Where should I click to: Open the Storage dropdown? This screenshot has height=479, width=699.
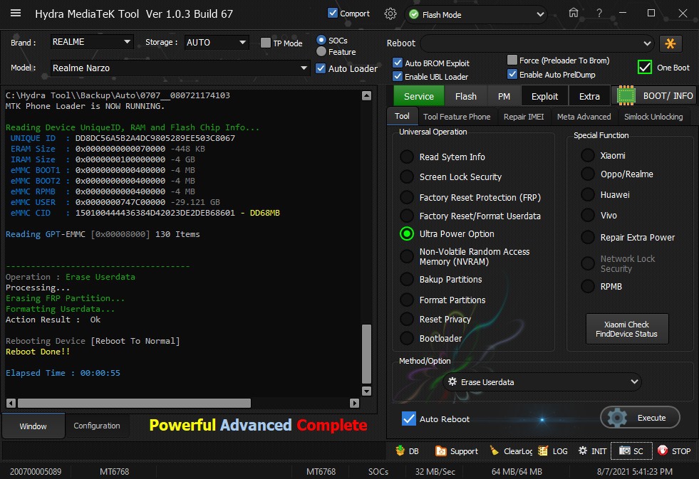[217, 42]
